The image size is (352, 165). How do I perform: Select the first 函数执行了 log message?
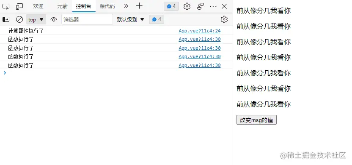(x=21, y=40)
